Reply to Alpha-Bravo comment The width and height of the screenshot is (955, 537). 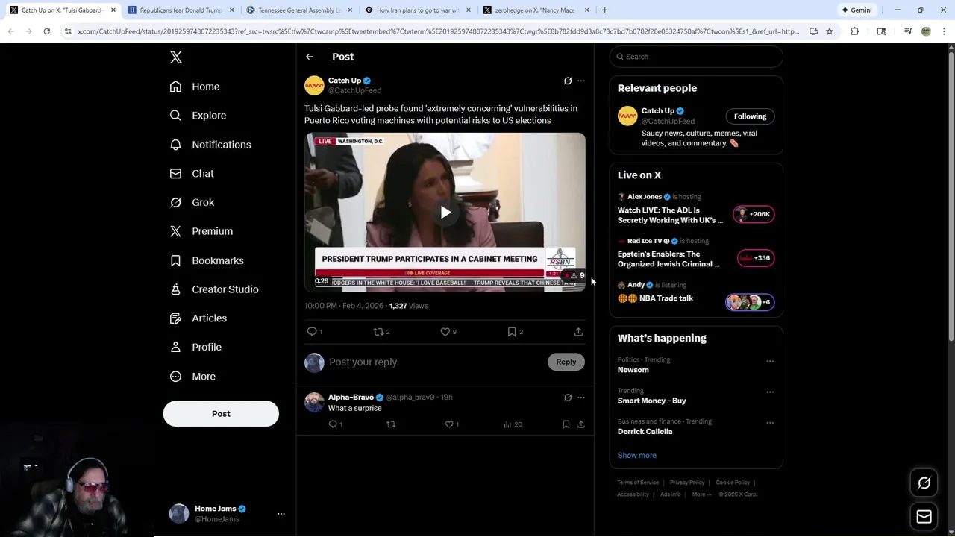334,424
